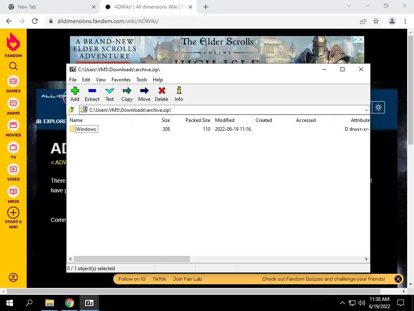Click the TikTok link in banner
Image resolution: width=414 pixels, height=311 pixels.
coord(159,279)
